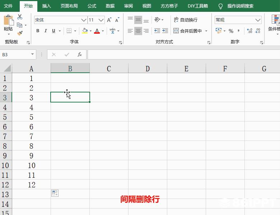
Task: Toggle Italic formatting
Action: (46, 31)
